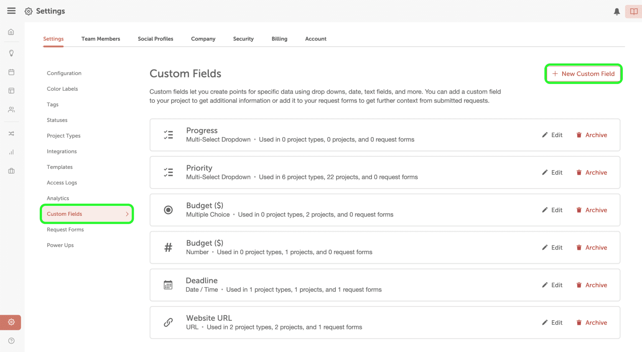Viewport: 642px width, 352px height.
Task: Click the New Custom Field button
Action: point(583,74)
